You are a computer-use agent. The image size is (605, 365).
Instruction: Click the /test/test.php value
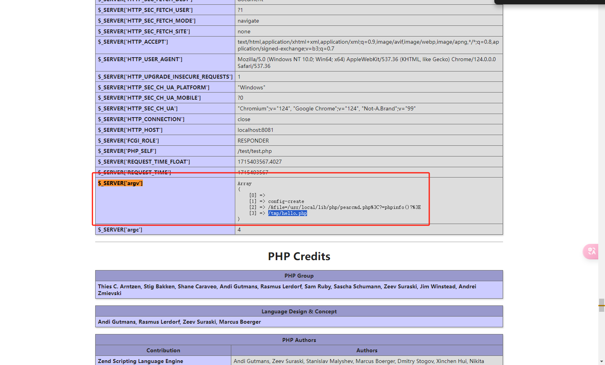[255, 151]
